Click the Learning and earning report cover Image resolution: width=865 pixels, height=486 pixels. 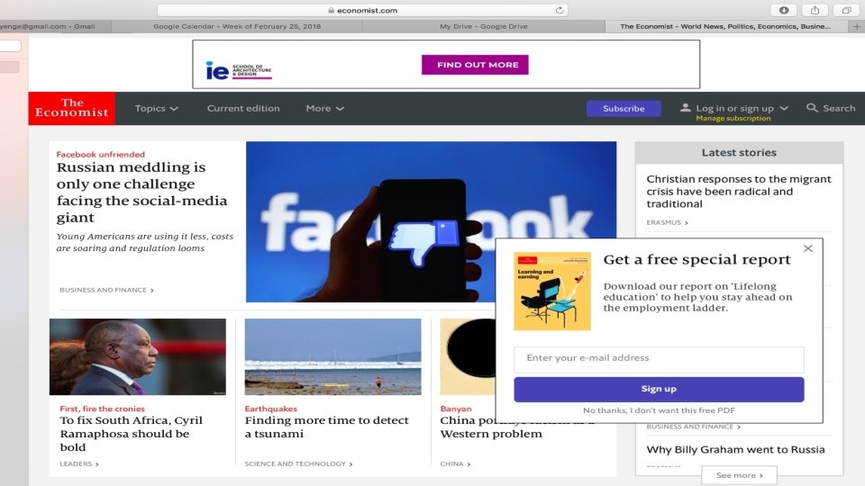pyautogui.click(x=552, y=291)
